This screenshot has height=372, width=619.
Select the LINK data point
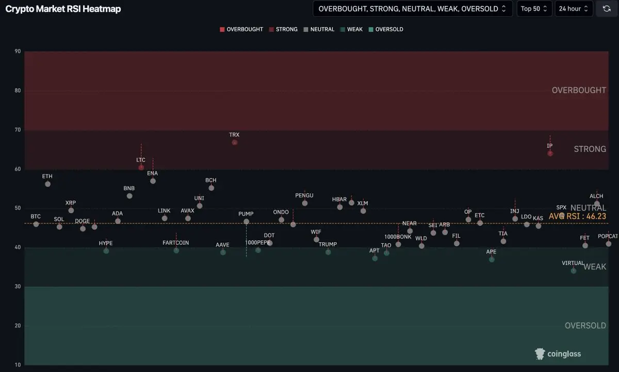[x=165, y=218]
